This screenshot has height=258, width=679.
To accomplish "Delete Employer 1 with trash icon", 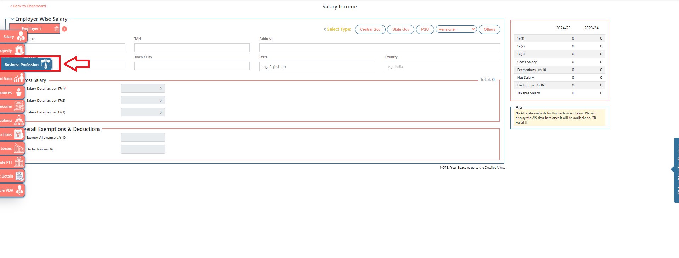I will pyautogui.click(x=57, y=29).
